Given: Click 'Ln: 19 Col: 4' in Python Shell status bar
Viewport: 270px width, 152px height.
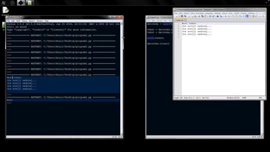Looking at the screenshot, I should pos(117,137).
